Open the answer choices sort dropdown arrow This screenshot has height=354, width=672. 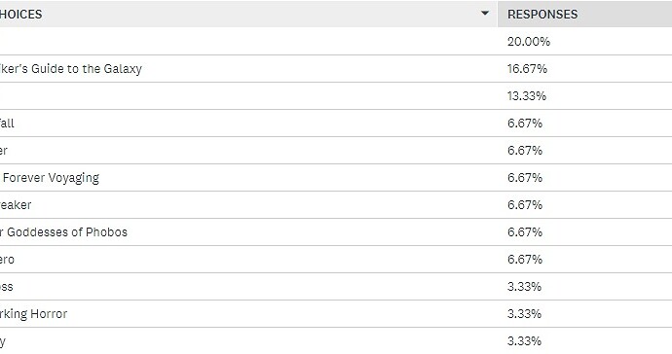click(x=485, y=14)
